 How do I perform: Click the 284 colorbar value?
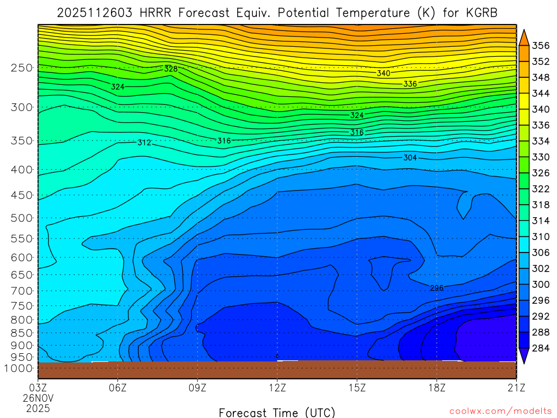click(x=541, y=348)
